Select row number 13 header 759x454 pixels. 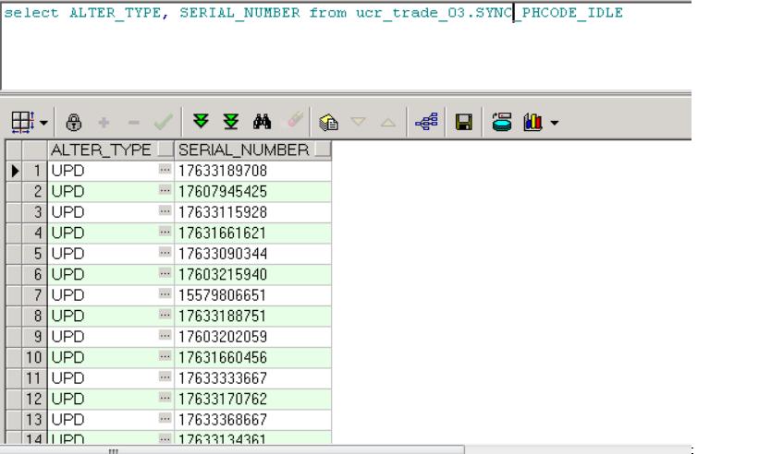pos(34,420)
